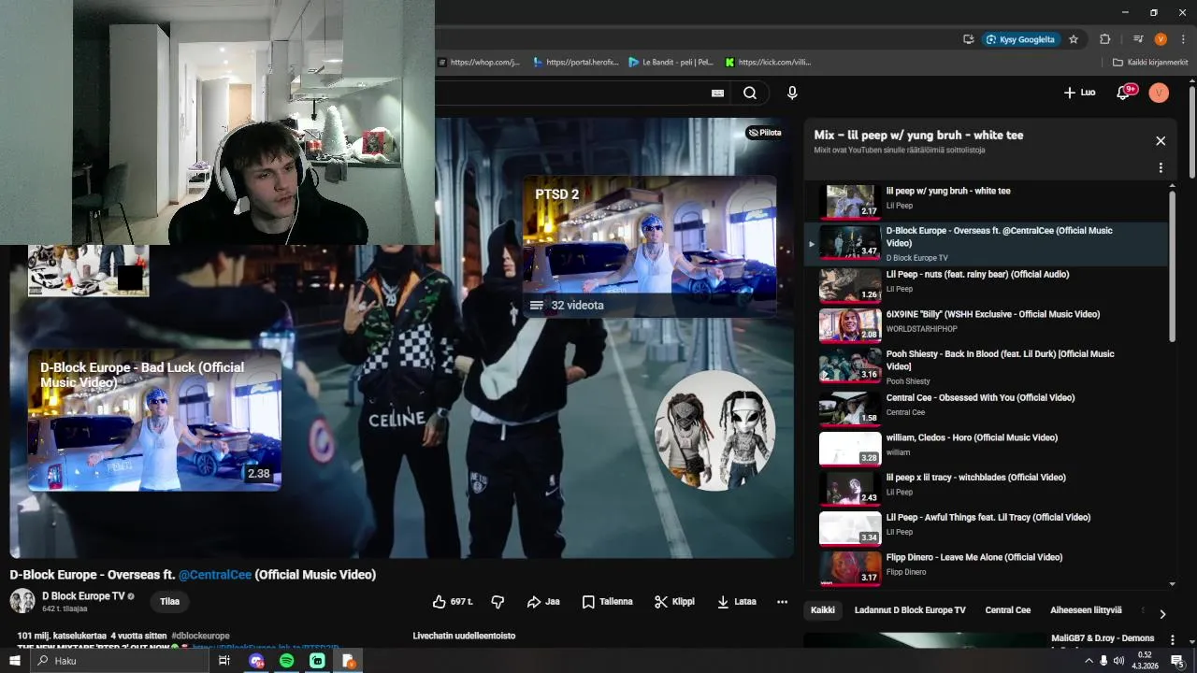
Task: Select Ladannut D Block Europe TV chip
Action: (910, 610)
